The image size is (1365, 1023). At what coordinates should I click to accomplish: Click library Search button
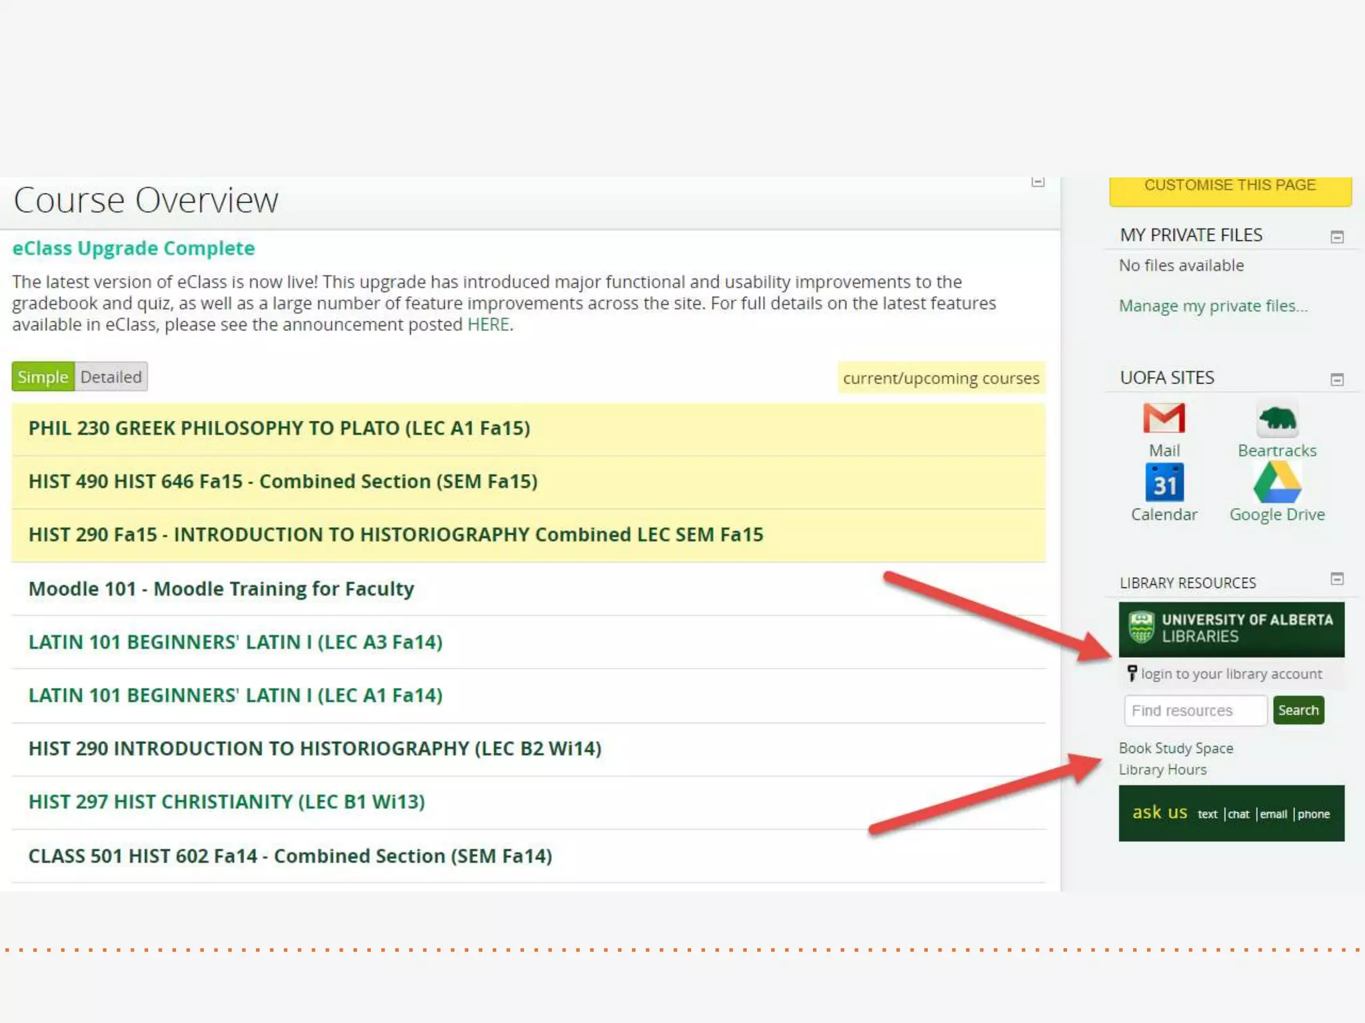click(x=1298, y=710)
